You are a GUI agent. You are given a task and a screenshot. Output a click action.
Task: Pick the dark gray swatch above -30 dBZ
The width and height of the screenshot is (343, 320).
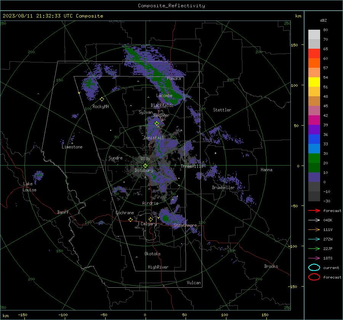(x=314, y=196)
